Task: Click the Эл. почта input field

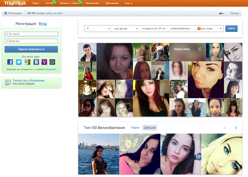Action: [x=31, y=34]
